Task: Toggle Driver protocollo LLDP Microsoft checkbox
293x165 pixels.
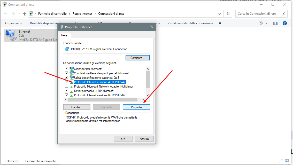Action: [66, 91]
